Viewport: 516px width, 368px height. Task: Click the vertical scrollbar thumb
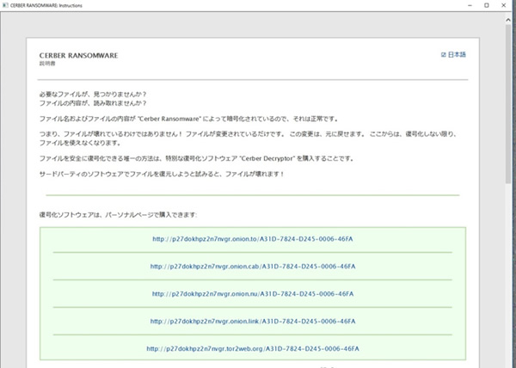[x=507, y=103]
